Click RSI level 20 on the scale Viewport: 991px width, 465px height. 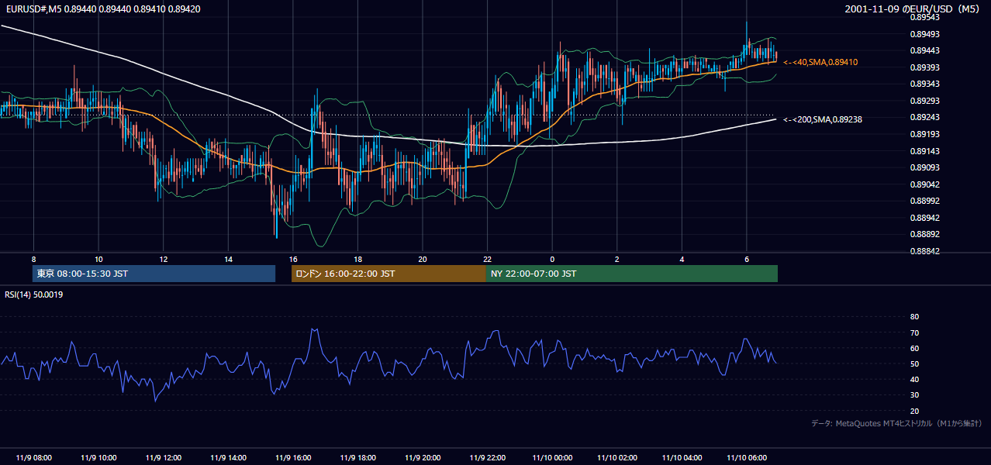click(914, 411)
